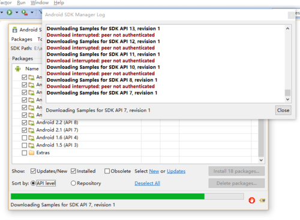Image resolution: width=300 pixels, height=220 pixels.
Task: Check the Extras checkbox
Action: coord(25,153)
